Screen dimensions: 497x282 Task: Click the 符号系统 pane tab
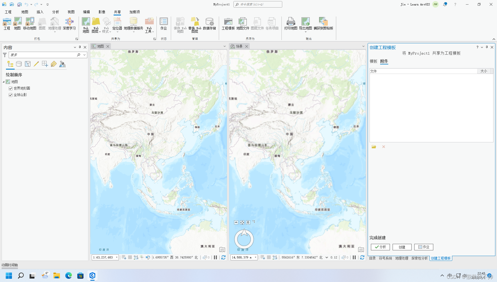click(x=385, y=258)
